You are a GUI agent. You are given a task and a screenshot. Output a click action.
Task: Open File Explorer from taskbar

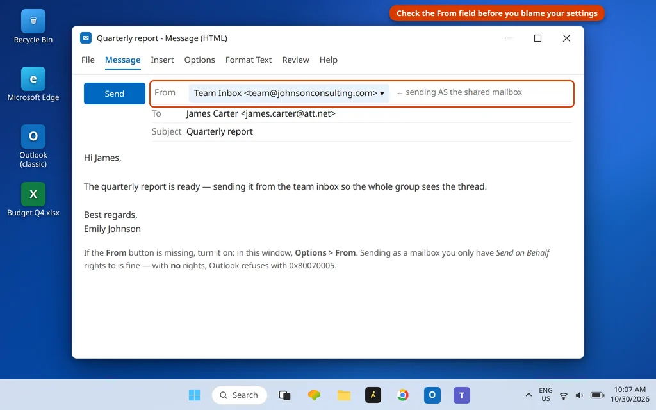[x=344, y=395]
